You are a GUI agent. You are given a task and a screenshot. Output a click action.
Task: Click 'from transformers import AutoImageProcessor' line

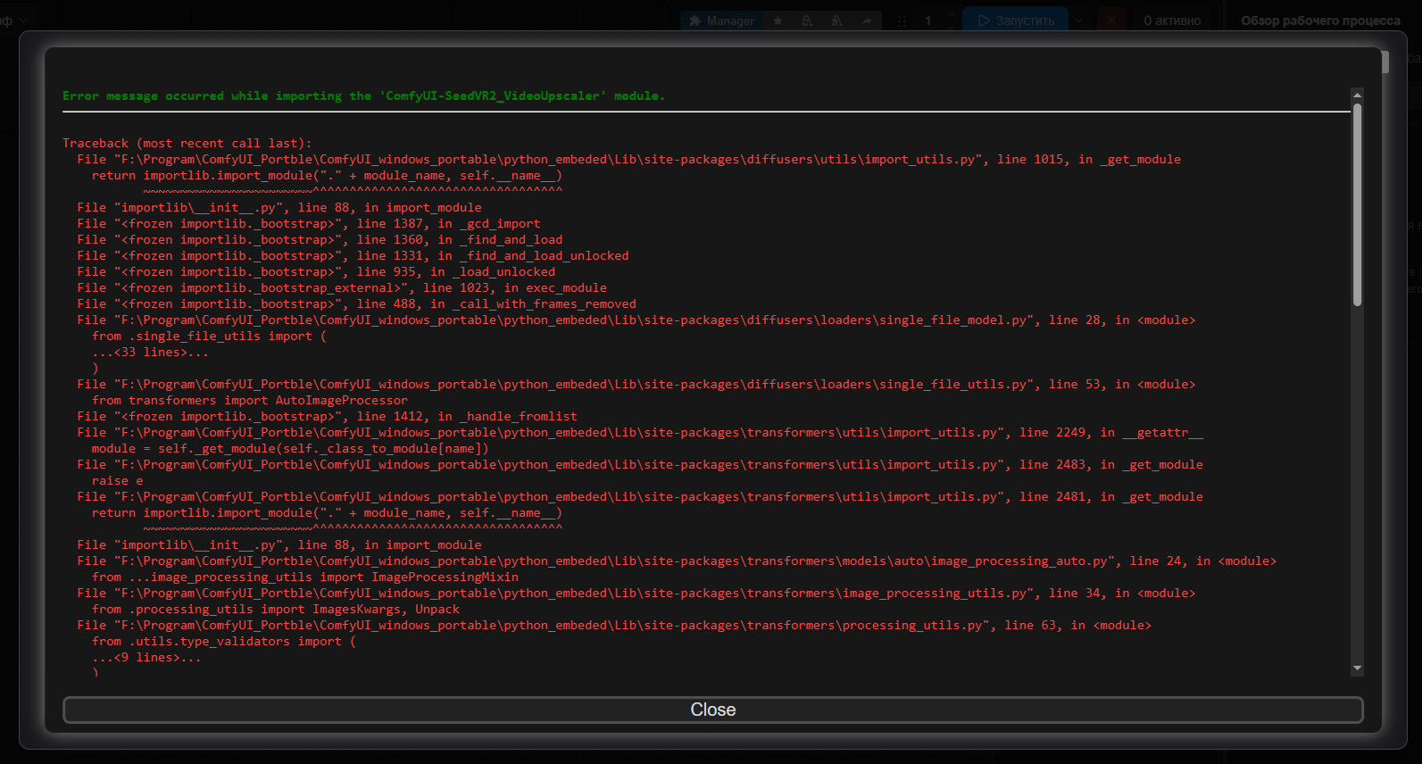tap(250, 400)
